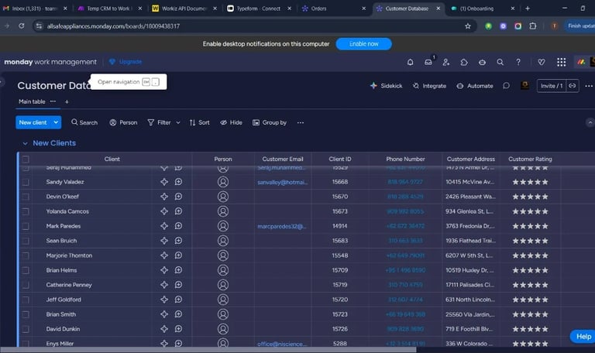Switch to Workiz API Document tab
Screen dimensions: 595x353
pos(184,9)
